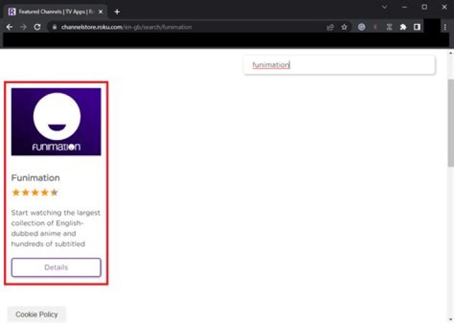Click the Funimation star rating
The height and width of the screenshot is (323, 454).
pyautogui.click(x=35, y=192)
